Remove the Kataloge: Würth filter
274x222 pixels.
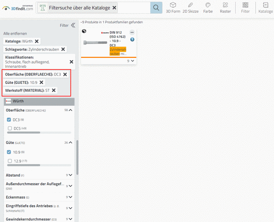(37, 41)
